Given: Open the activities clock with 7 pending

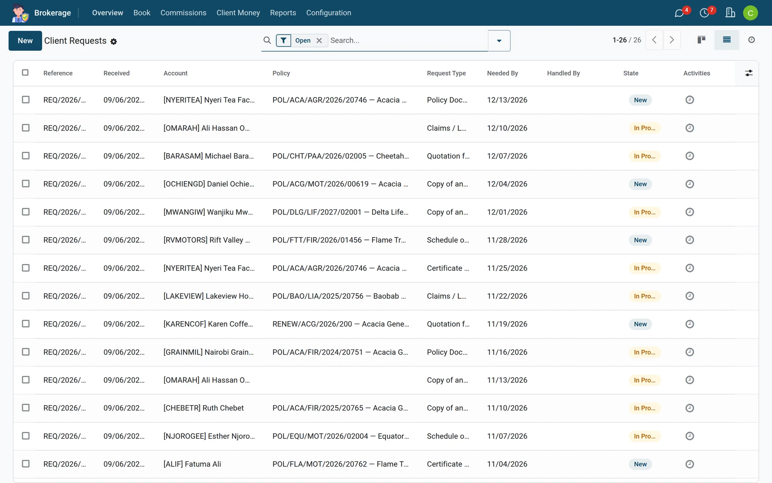Looking at the screenshot, I should click(x=704, y=13).
